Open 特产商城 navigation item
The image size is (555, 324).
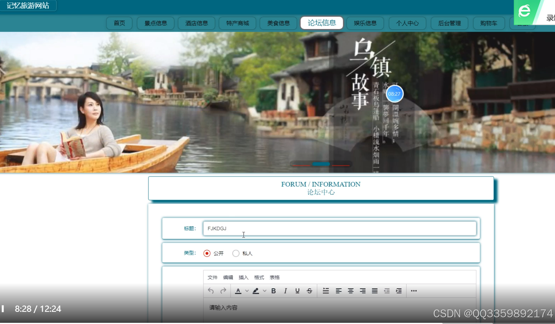237,23
